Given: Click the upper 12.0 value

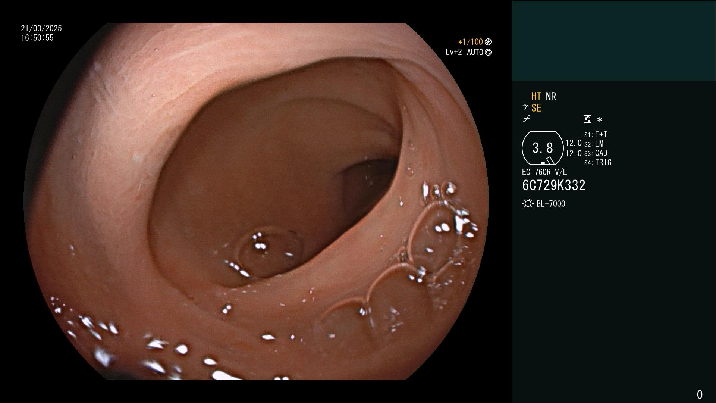Looking at the screenshot, I should pos(574,143).
